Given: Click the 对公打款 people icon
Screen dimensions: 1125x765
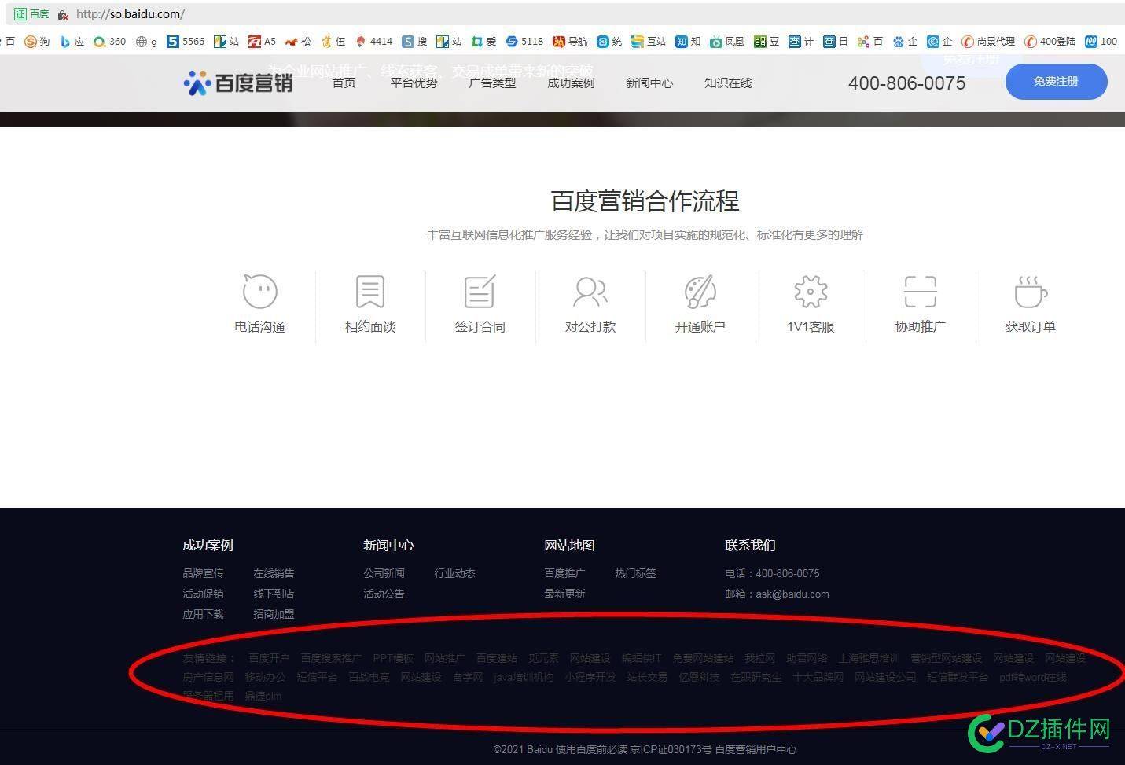Looking at the screenshot, I should (590, 291).
